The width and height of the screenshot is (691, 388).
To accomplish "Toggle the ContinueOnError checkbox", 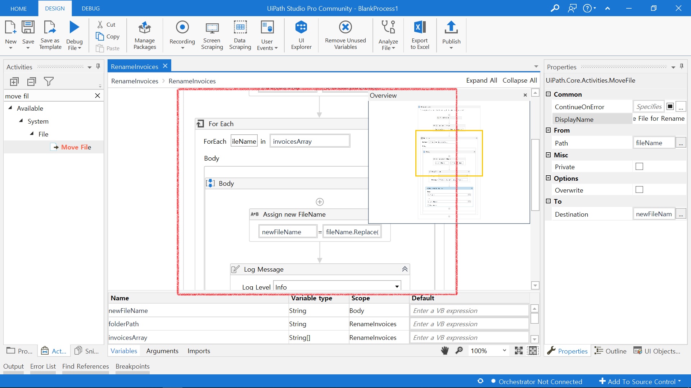I will (x=670, y=106).
